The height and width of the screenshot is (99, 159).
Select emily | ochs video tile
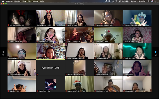point(137,68)
